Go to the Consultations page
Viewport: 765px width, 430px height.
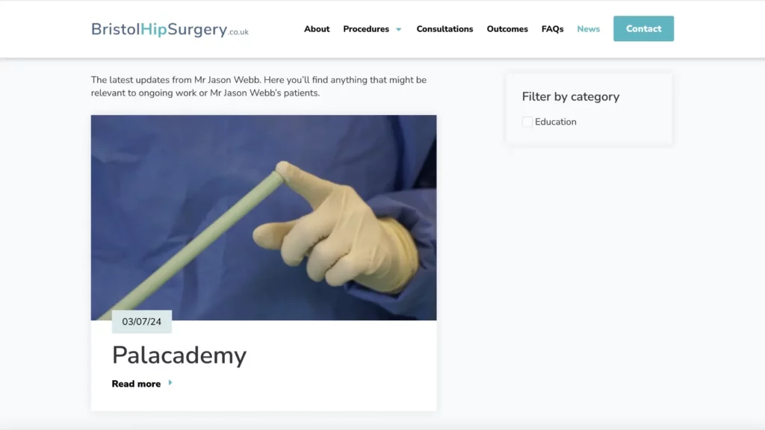pyautogui.click(x=445, y=29)
